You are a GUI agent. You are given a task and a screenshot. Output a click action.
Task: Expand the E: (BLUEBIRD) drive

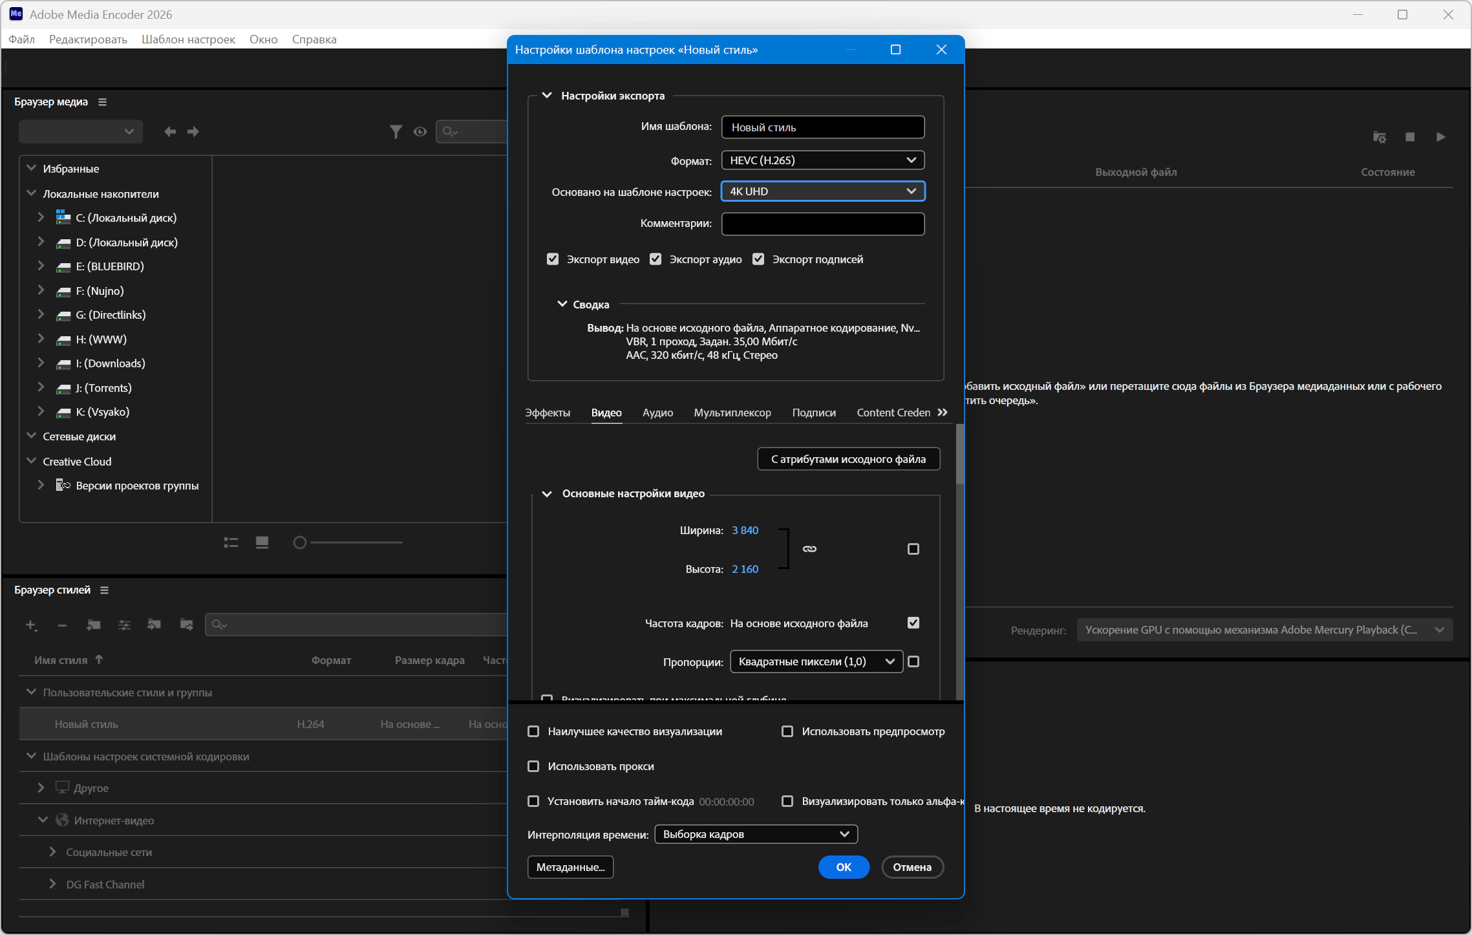[x=41, y=266]
